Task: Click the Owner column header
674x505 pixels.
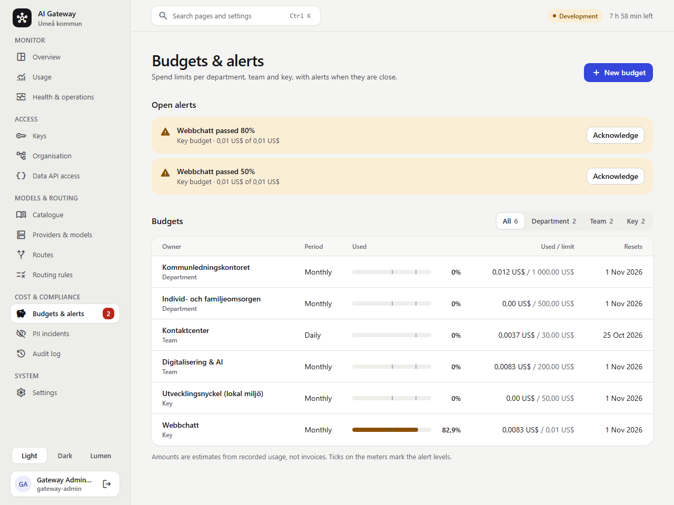Action: (x=172, y=246)
